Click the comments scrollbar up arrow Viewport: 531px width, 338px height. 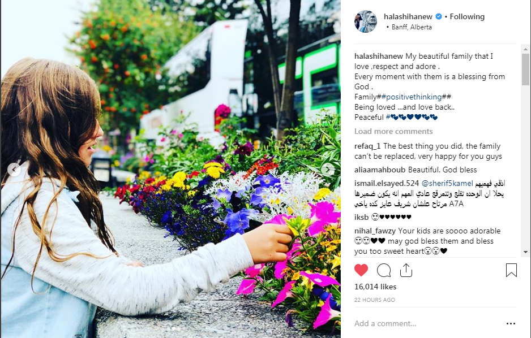tap(525, 49)
